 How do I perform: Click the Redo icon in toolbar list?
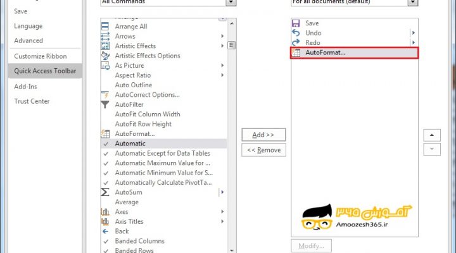pyautogui.click(x=296, y=43)
